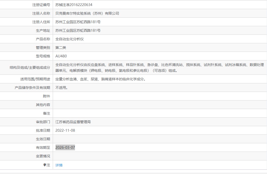Screen dimensions: 267x174
Task: Click the 不适用。 value
Action: (x=62, y=88)
